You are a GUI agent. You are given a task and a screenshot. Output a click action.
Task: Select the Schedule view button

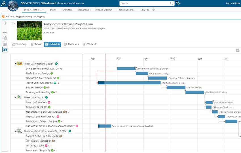(52, 44)
